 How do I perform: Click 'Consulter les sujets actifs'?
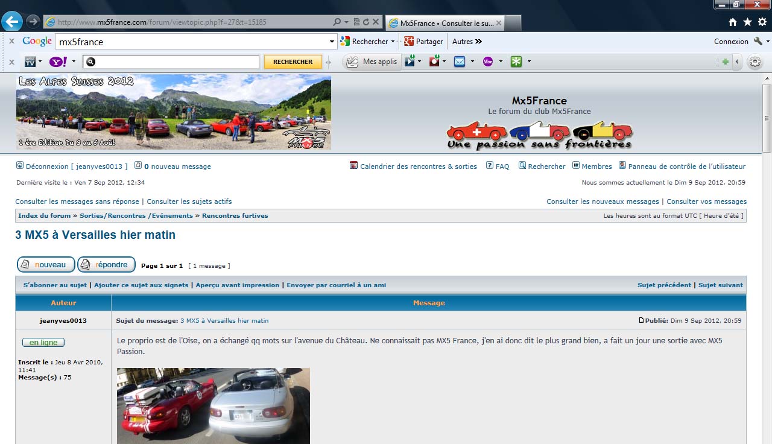pos(189,201)
